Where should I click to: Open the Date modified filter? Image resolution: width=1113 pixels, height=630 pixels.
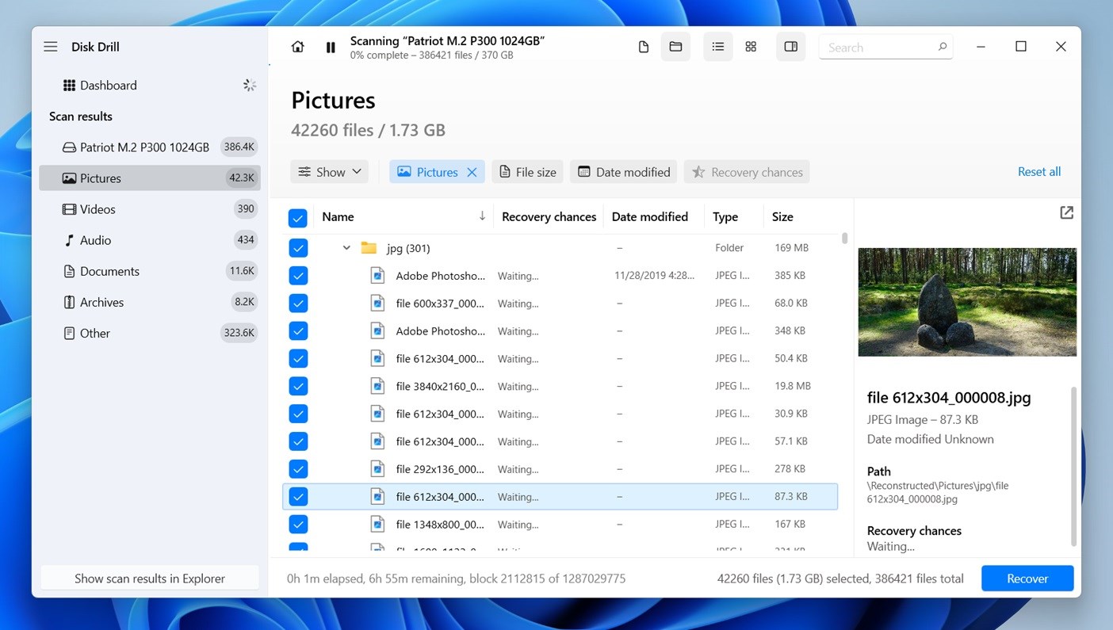624,172
